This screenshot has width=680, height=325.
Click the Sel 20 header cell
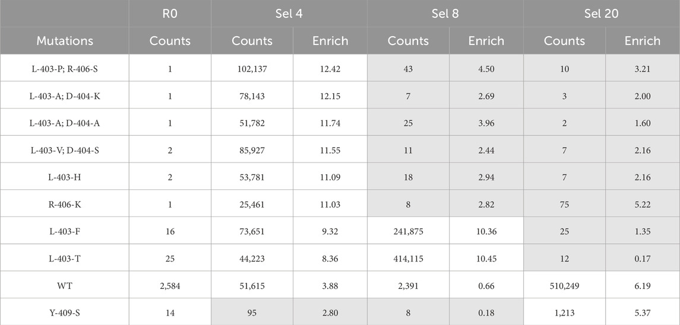[602, 14]
